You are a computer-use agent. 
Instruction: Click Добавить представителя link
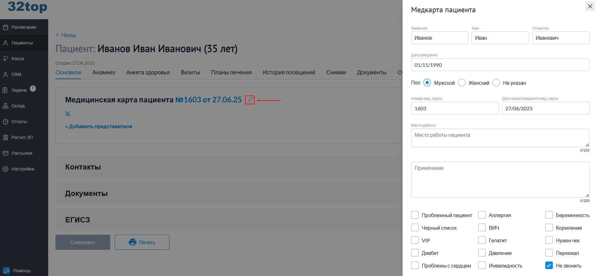99,126
